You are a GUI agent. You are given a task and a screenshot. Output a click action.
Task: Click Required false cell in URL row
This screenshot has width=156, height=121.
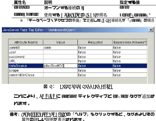[x=95, y=61]
